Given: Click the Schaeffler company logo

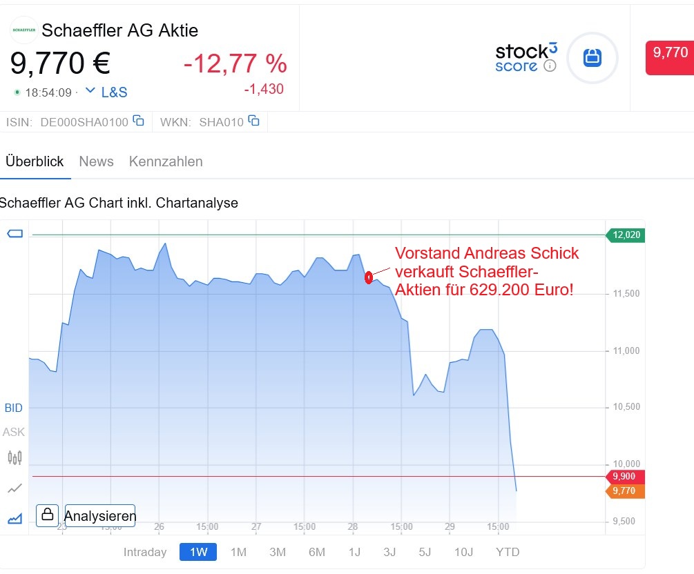Looking at the screenshot, I should (23, 30).
